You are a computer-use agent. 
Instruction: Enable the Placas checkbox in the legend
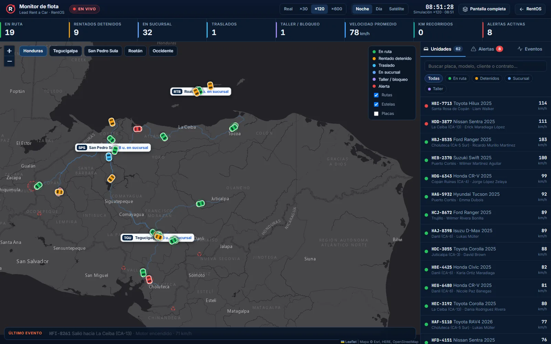point(376,114)
